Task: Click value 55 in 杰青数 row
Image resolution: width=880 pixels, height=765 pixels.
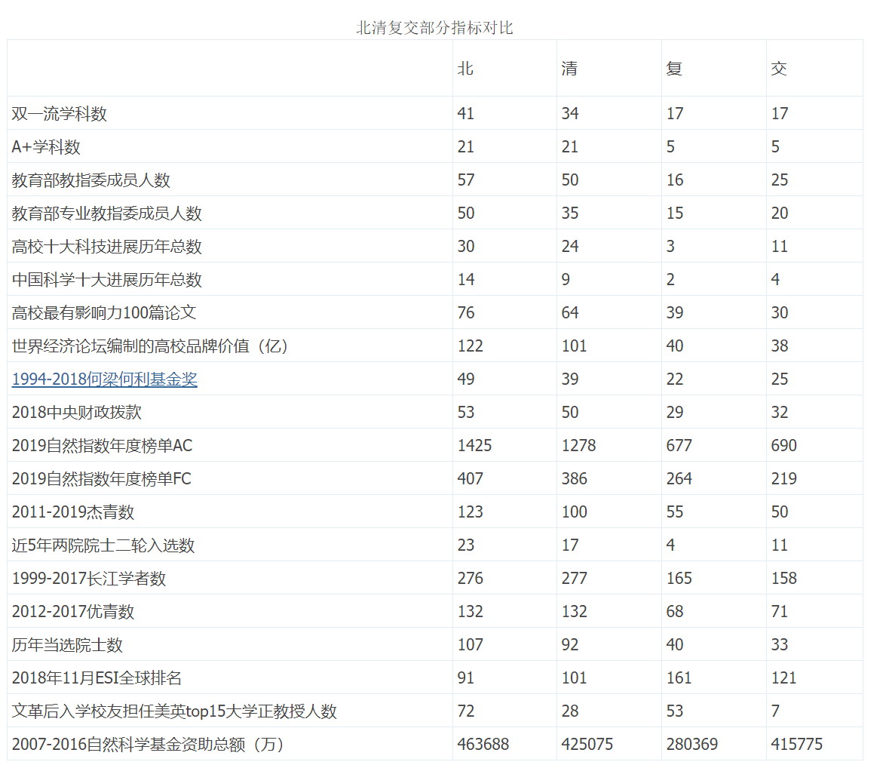Action: click(x=675, y=512)
